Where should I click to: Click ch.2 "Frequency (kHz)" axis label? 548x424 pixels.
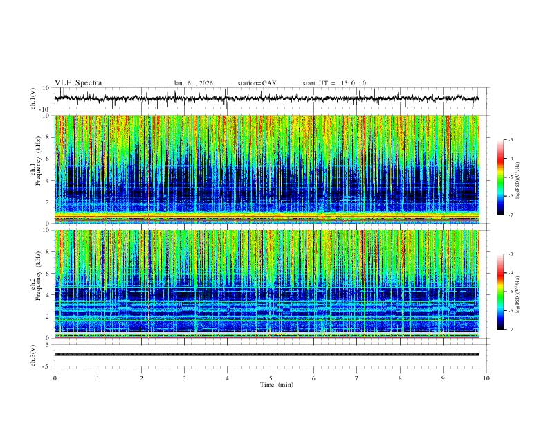[x=39, y=276]
